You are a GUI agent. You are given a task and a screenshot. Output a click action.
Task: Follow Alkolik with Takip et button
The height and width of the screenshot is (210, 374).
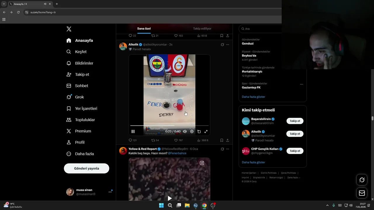(295, 134)
